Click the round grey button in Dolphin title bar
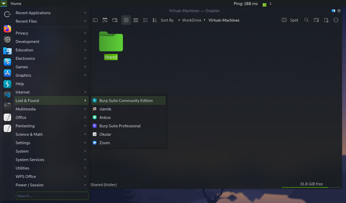346x203 pixels. pyautogui.click(x=339, y=11)
